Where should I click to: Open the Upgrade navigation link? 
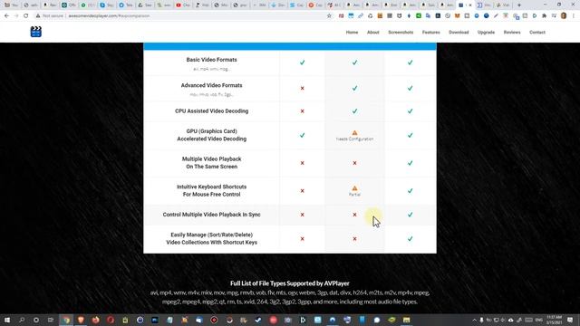point(486,33)
